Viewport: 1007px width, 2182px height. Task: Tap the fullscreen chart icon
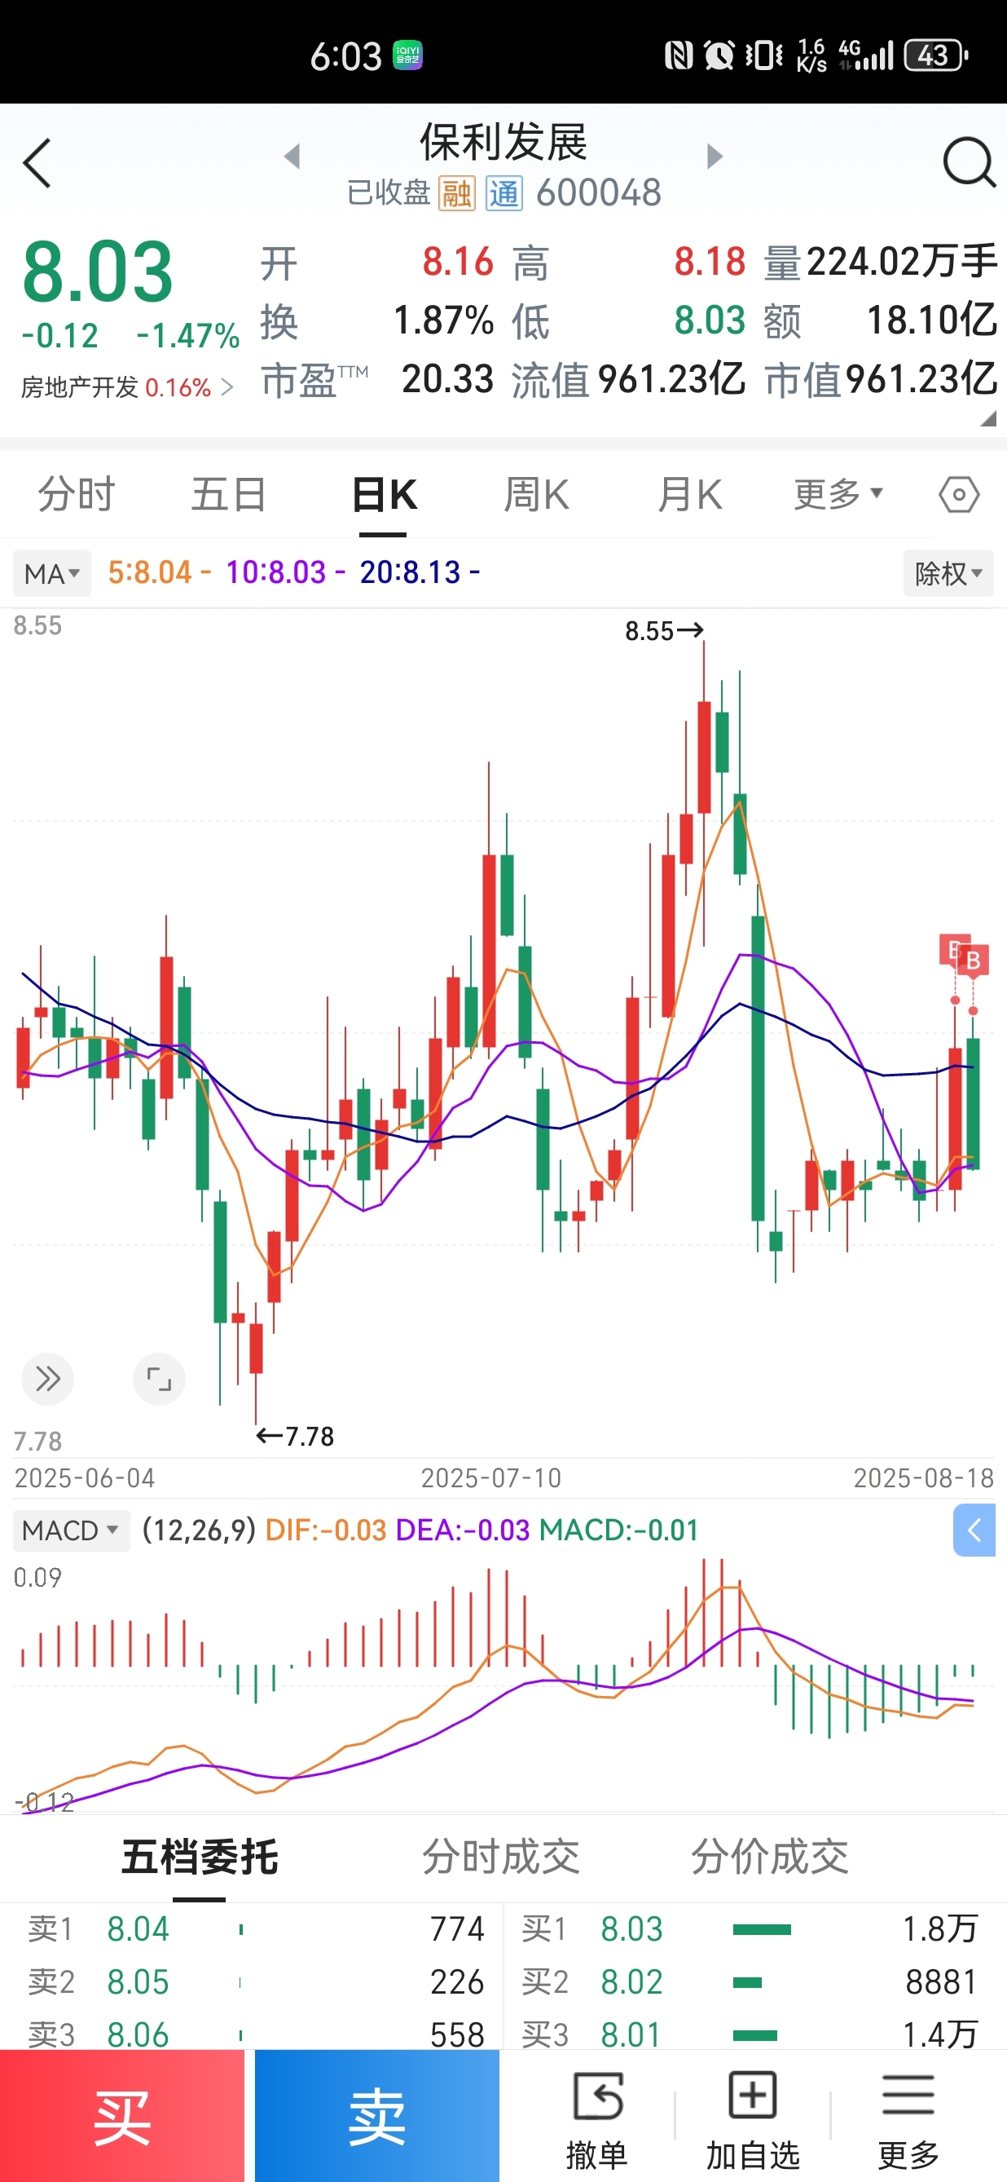coord(159,1379)
